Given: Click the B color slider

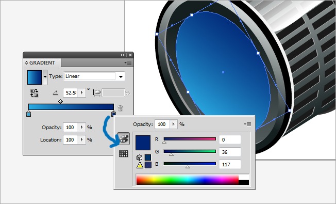Looking at the screenshot, I should coord(190,164).
